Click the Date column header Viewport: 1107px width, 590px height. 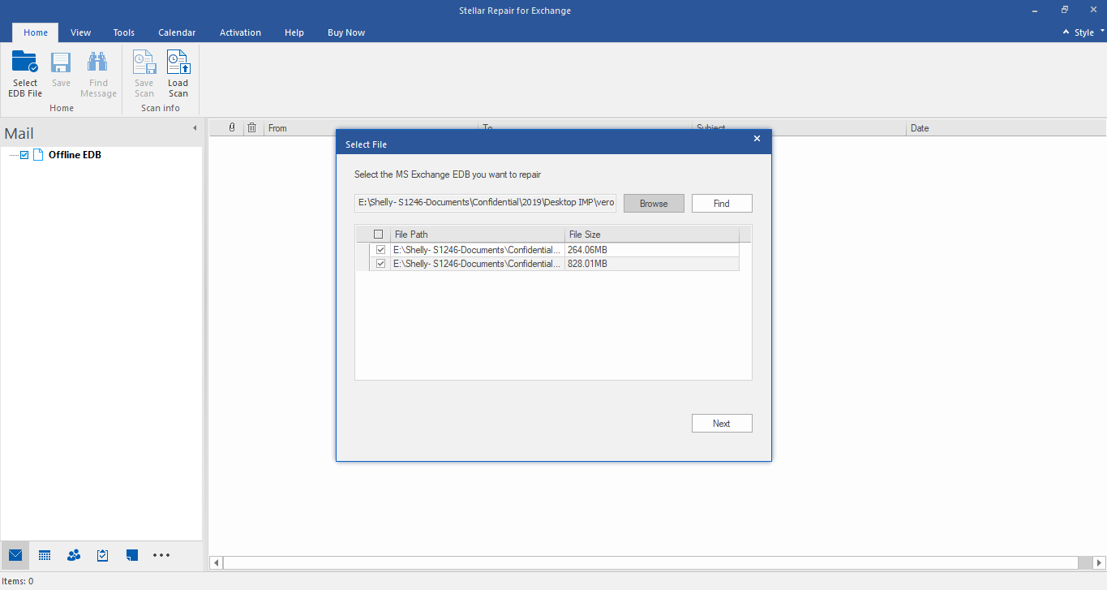coord(1006,128)
